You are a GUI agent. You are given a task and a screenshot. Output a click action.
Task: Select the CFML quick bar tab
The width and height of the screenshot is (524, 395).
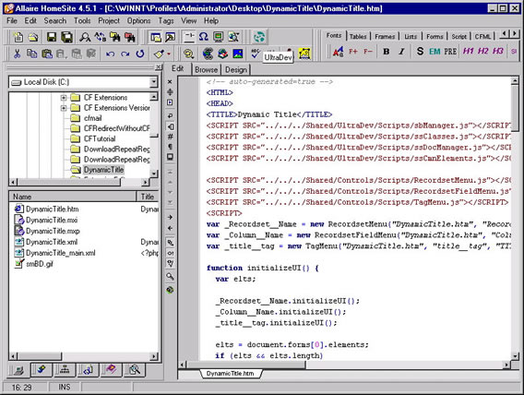(x=482, y=36)
